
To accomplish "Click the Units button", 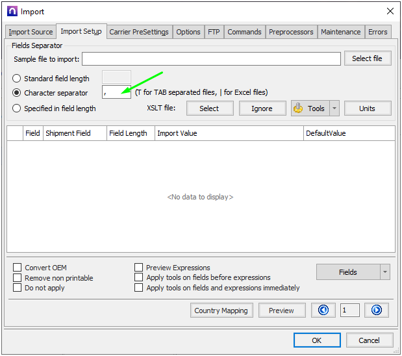I will [x=368, y=108].
